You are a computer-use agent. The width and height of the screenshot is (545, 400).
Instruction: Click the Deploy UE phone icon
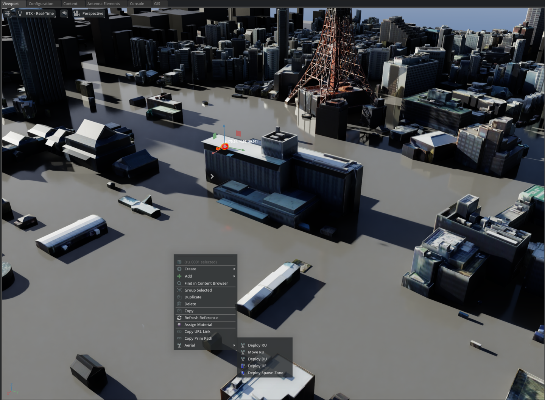[243, 366]
